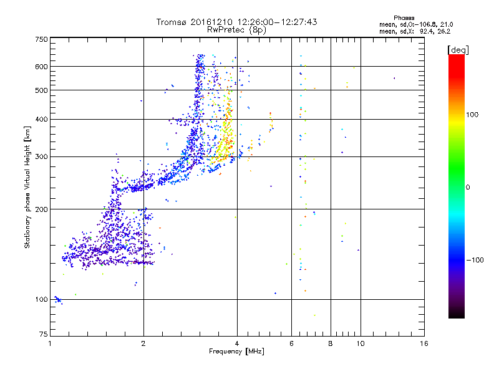Select the 'Phases' heading text

pos(404,18)
